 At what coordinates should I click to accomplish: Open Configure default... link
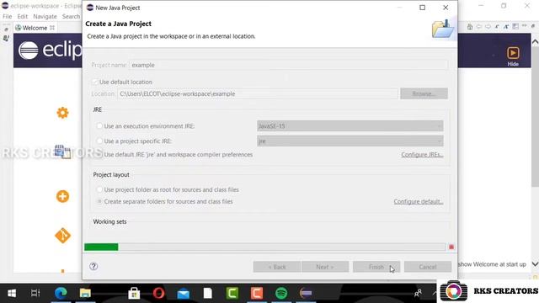[419, 202]
